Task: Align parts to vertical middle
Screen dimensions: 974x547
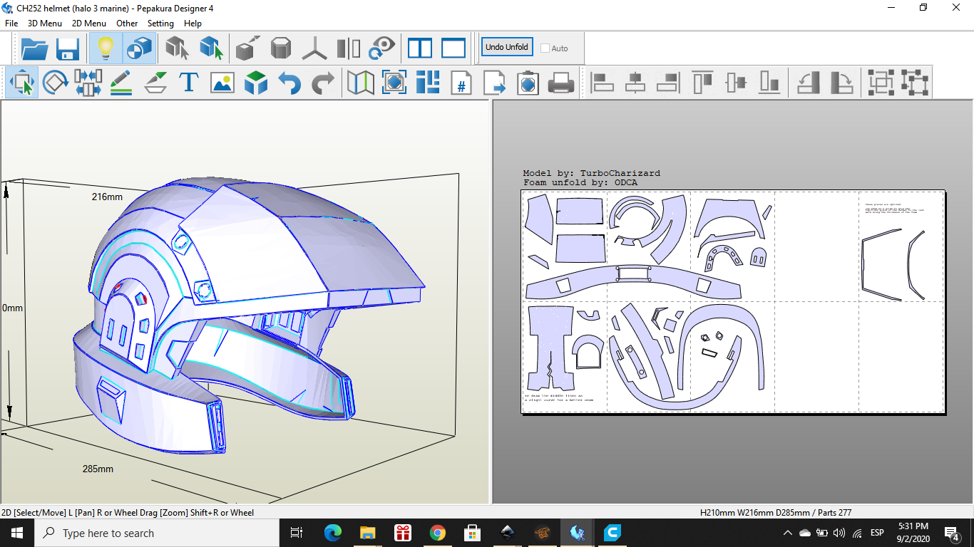Action: point(736,83)
